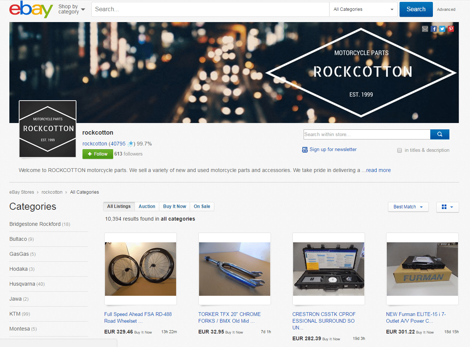The width and height of the screenshot is (470, 347).
Task: Open the rockcotton breadcrumb link
Action: pos(52,192)
